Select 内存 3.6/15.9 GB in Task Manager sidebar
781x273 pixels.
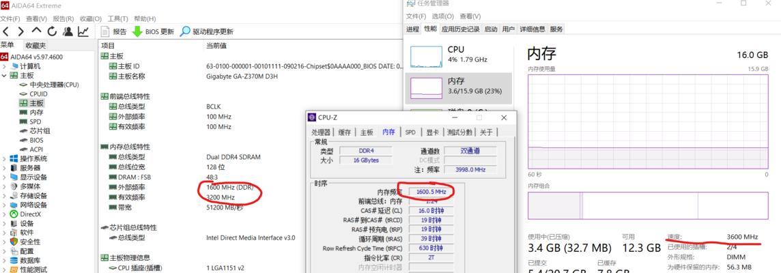tap(458, 88)
